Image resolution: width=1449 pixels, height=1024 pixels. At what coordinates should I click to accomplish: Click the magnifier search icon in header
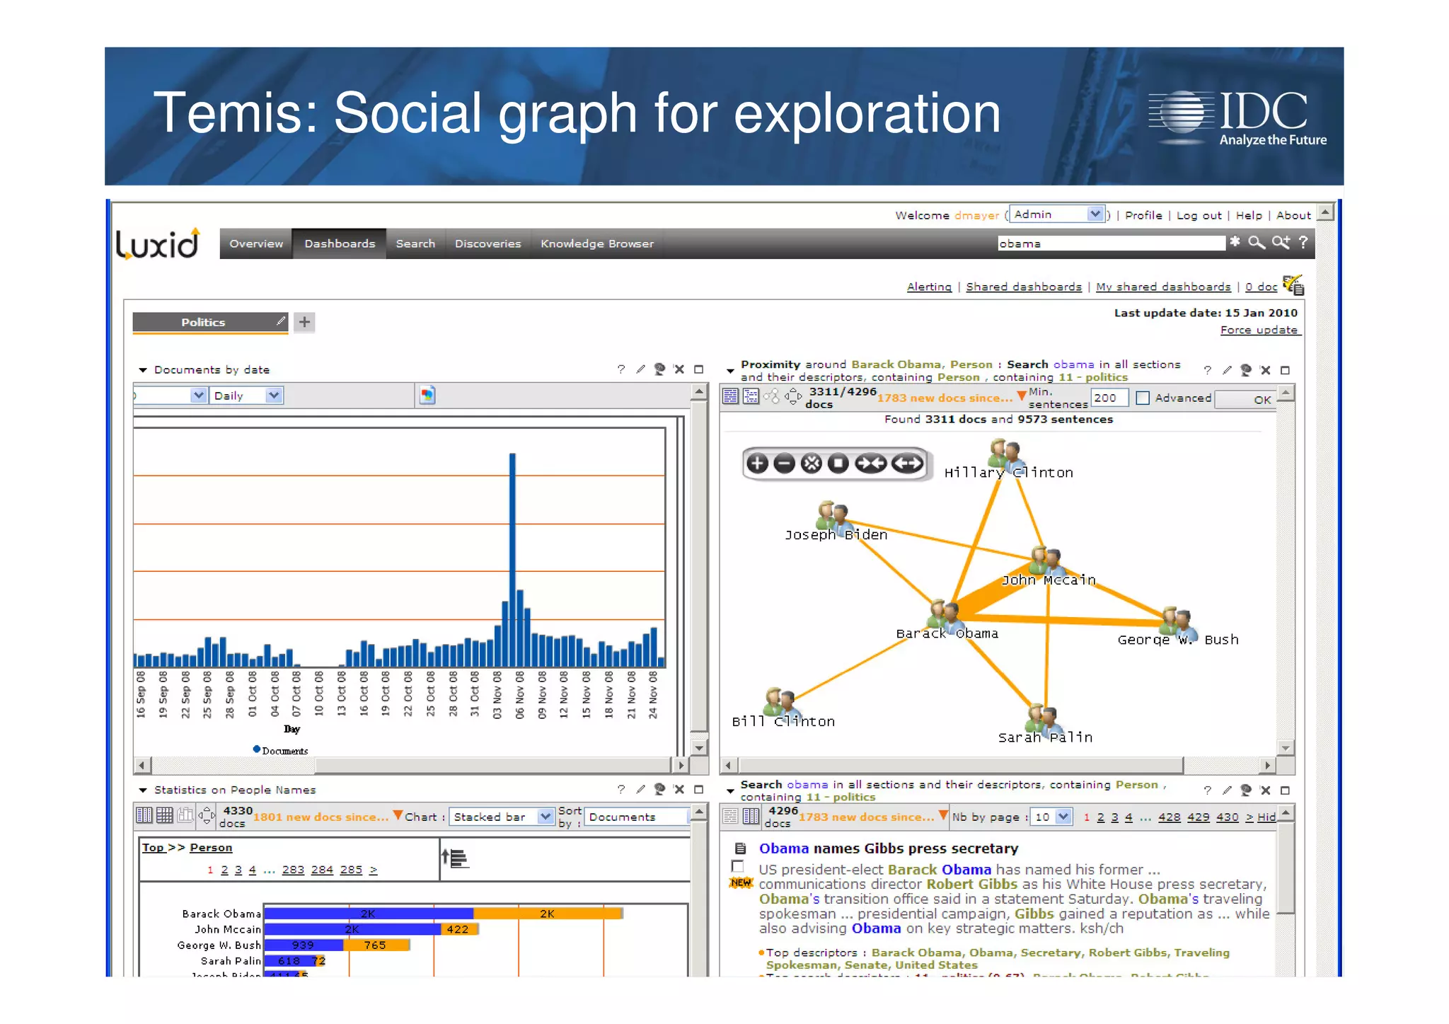coord(1257,242)
